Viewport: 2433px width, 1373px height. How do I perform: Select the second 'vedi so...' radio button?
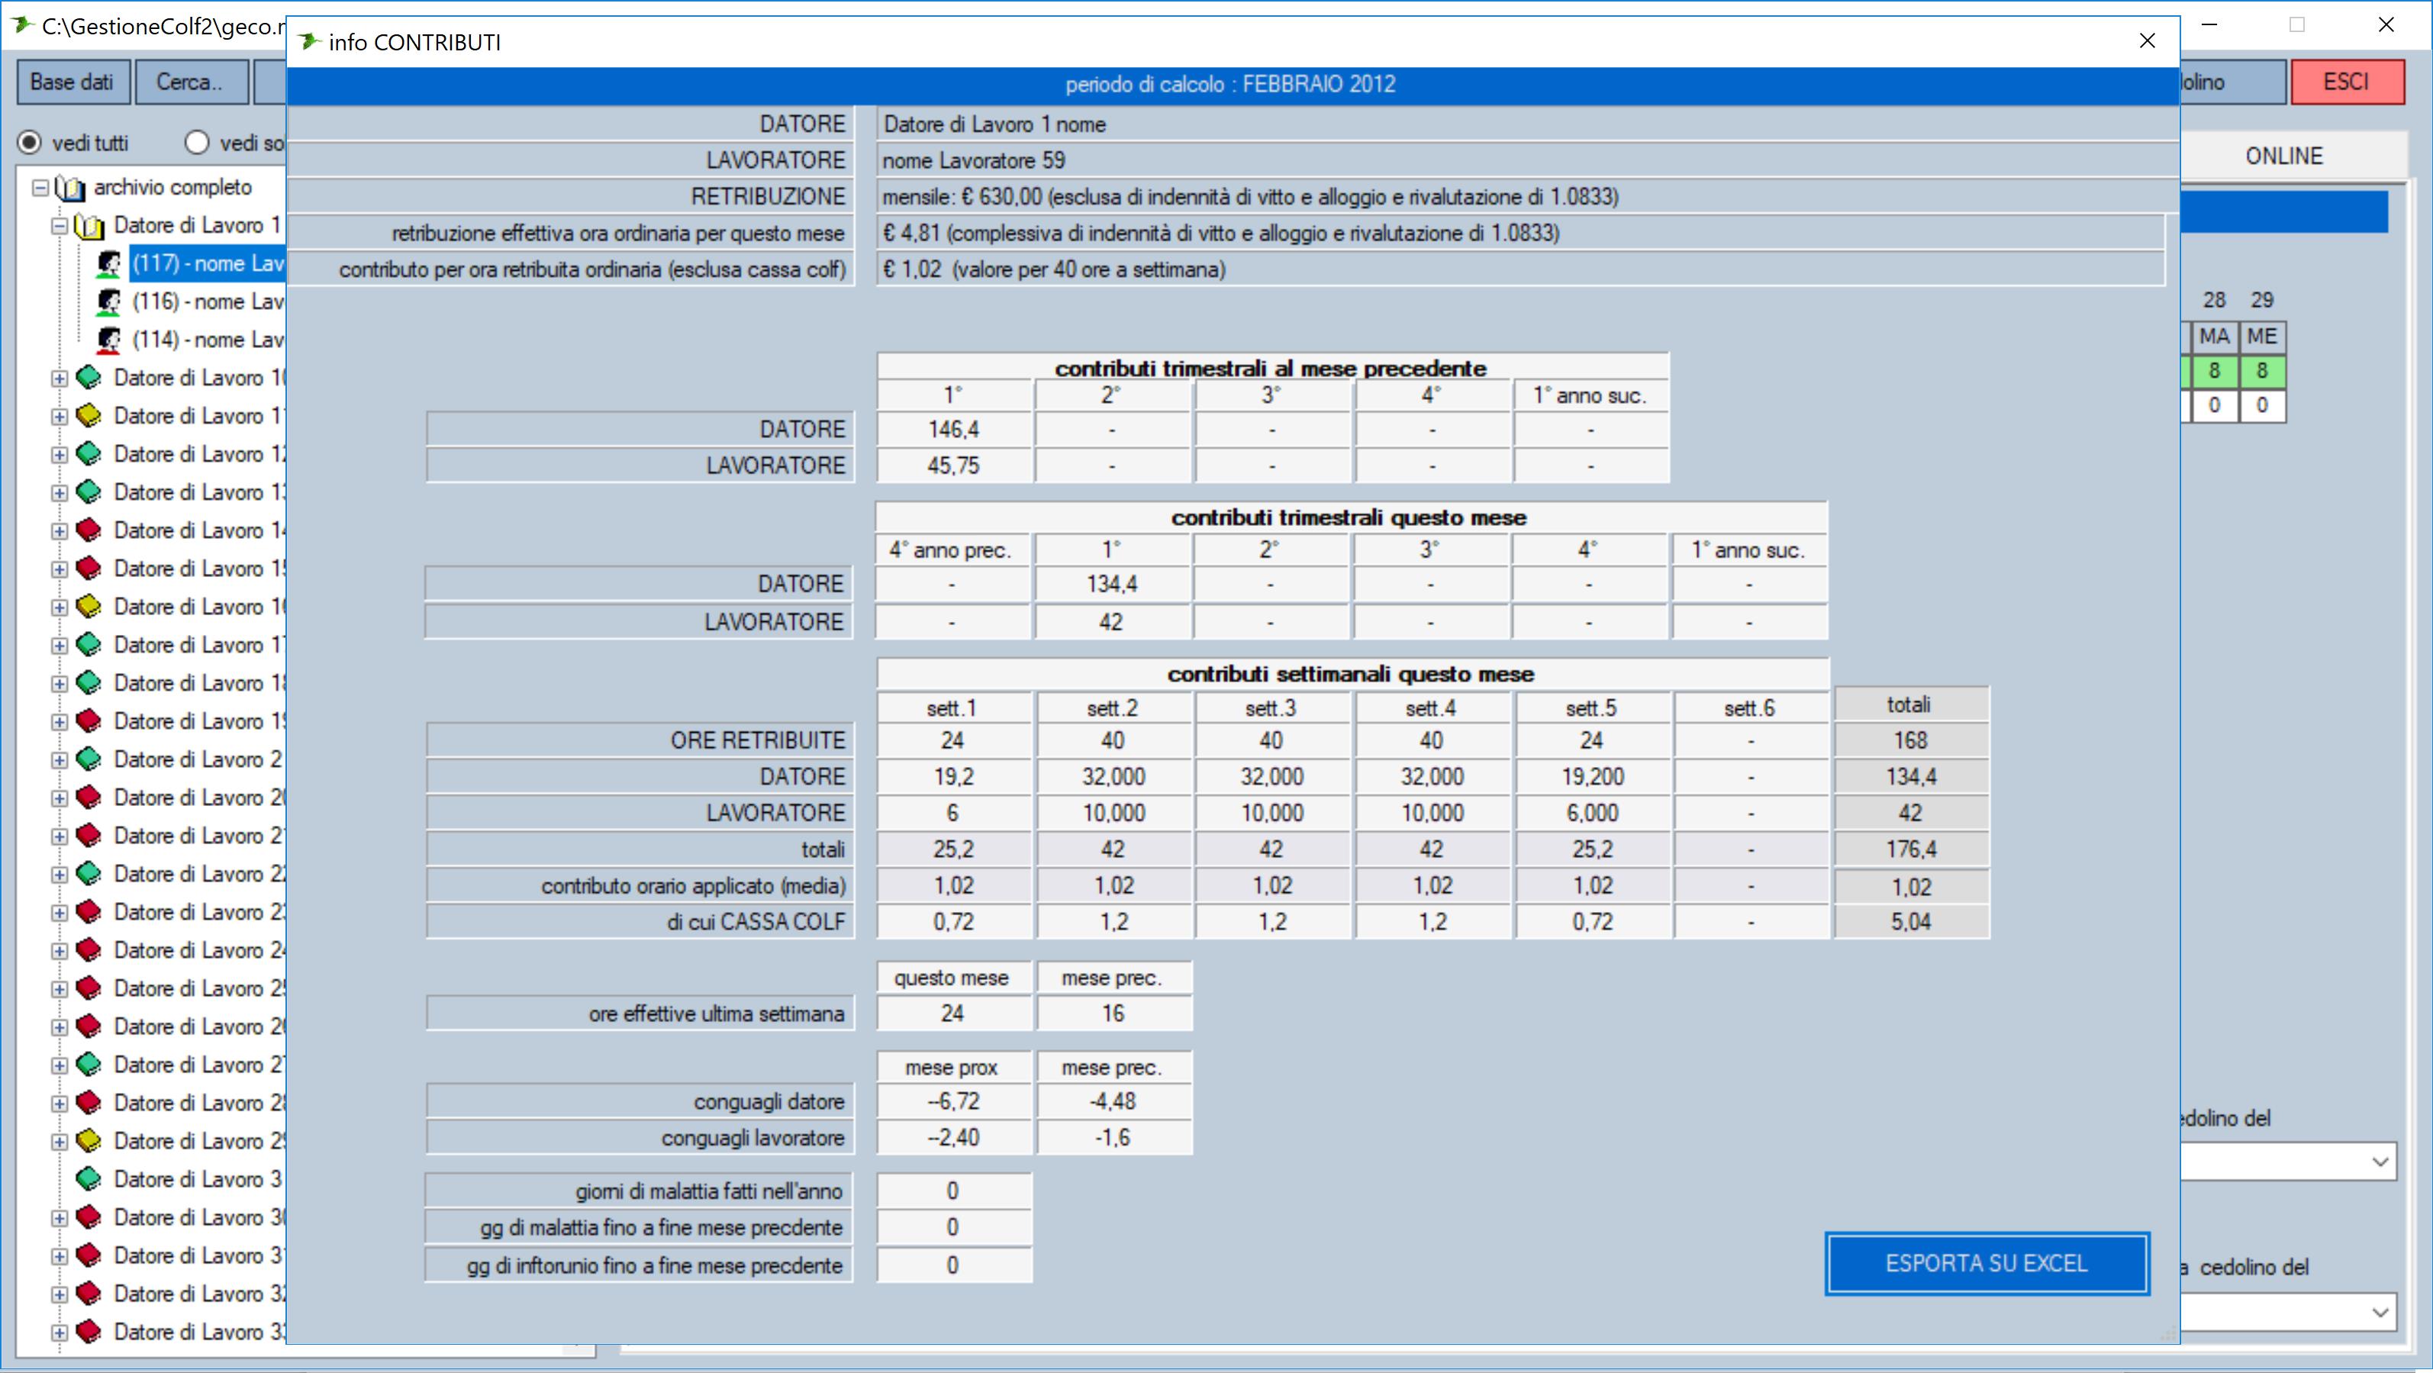tap(196, 143)
